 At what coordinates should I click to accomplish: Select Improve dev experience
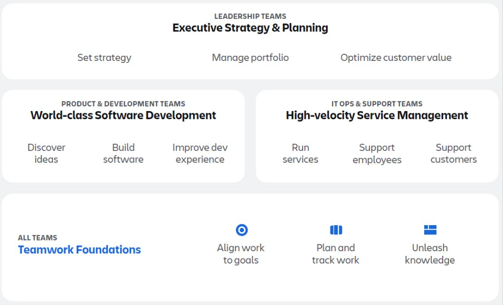pos(200,154)
